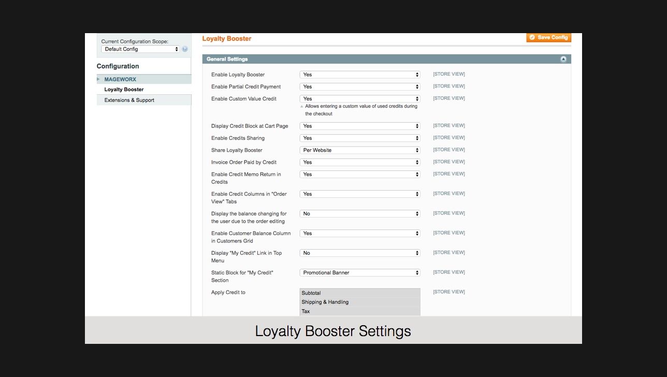The width and height of the screenshot is (667, 377).
Task: Open Display "My Credit" Link in Top Menu dropdown
Action: tap(360, 253)
